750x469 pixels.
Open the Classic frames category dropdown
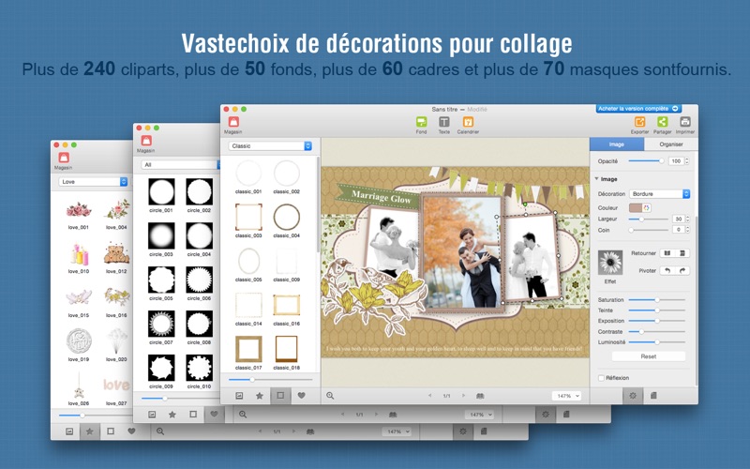270,146
